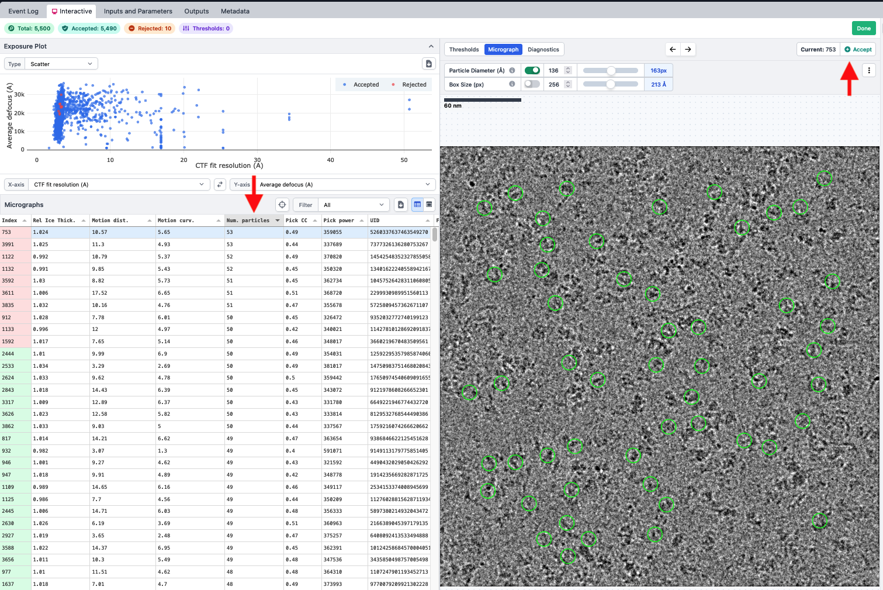Enable the Box Size toggle switch

point(532,84)
